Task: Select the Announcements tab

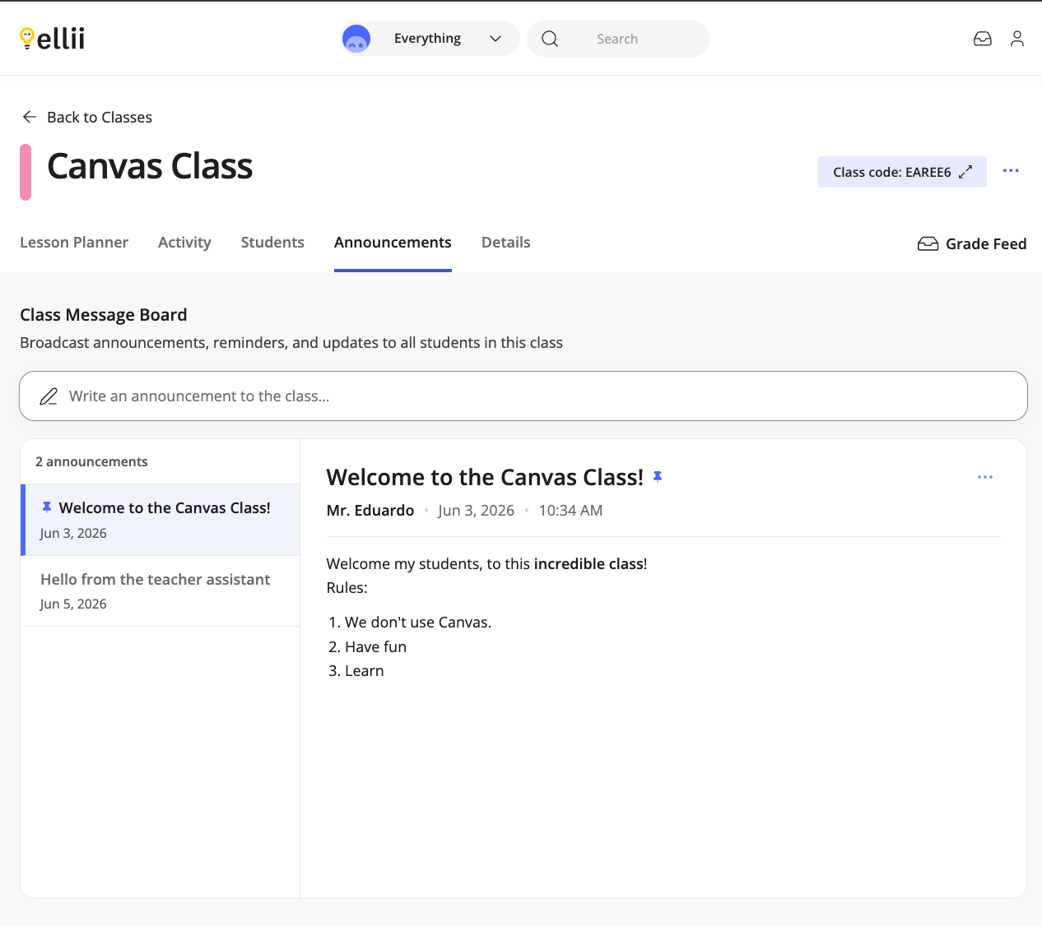Action: tap(393, 243)
